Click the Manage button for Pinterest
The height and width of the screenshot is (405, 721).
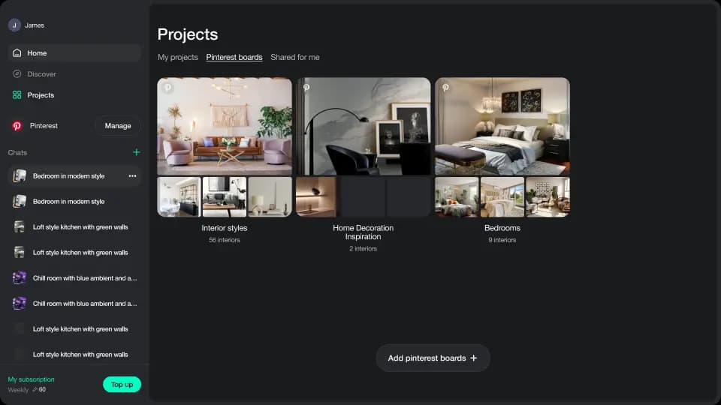(118, 126)
